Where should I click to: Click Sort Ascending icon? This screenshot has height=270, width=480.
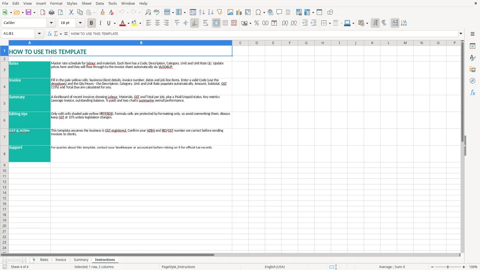pos(202,12)
